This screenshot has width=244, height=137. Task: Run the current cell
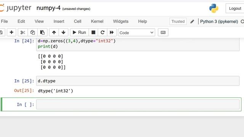(x=79, y=32)
